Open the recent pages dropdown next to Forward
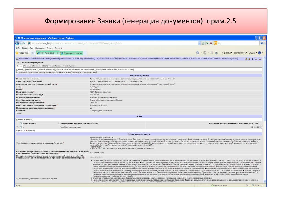This screenshot has height=211, width=281. [x=25, y=43]
